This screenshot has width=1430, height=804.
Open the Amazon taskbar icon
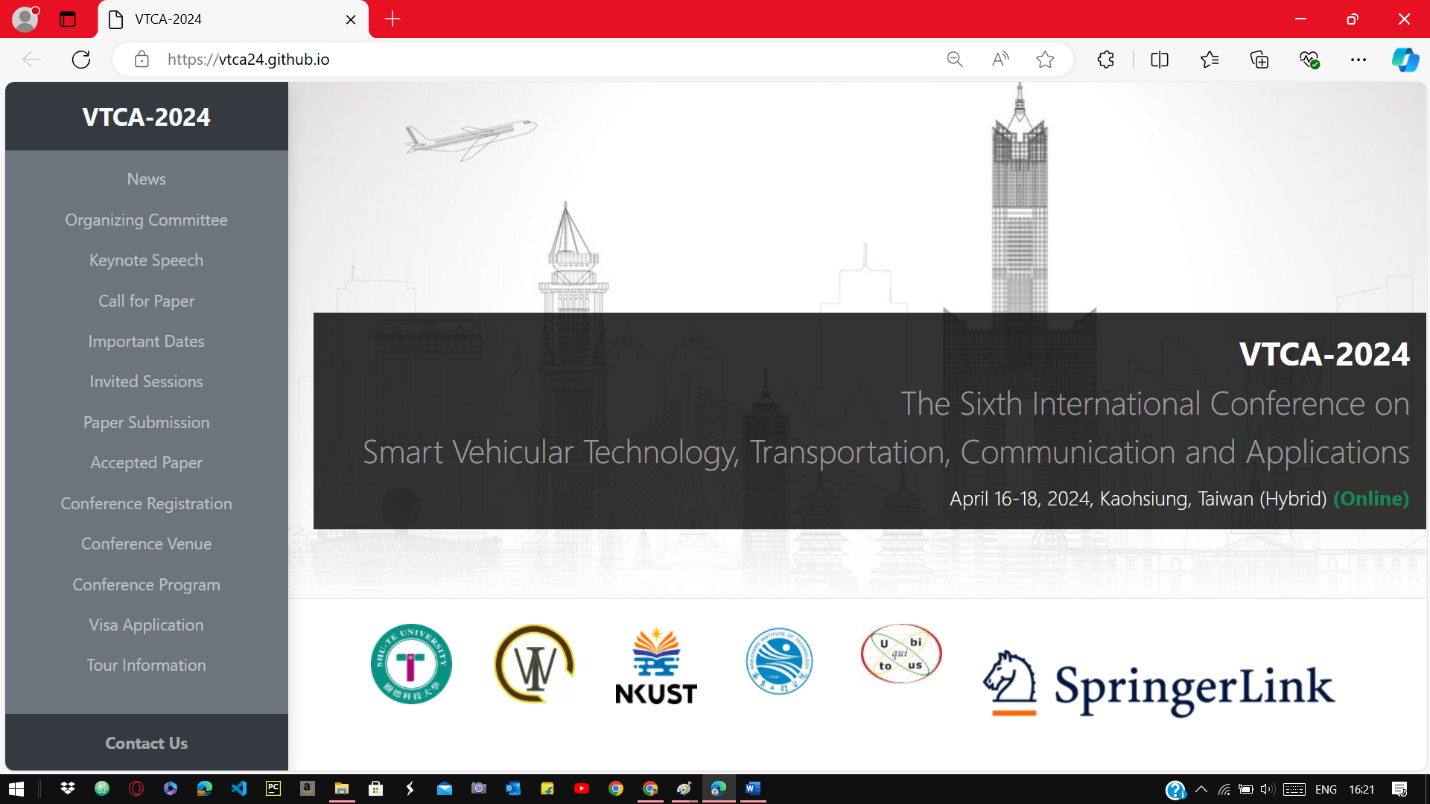[308, 788]
